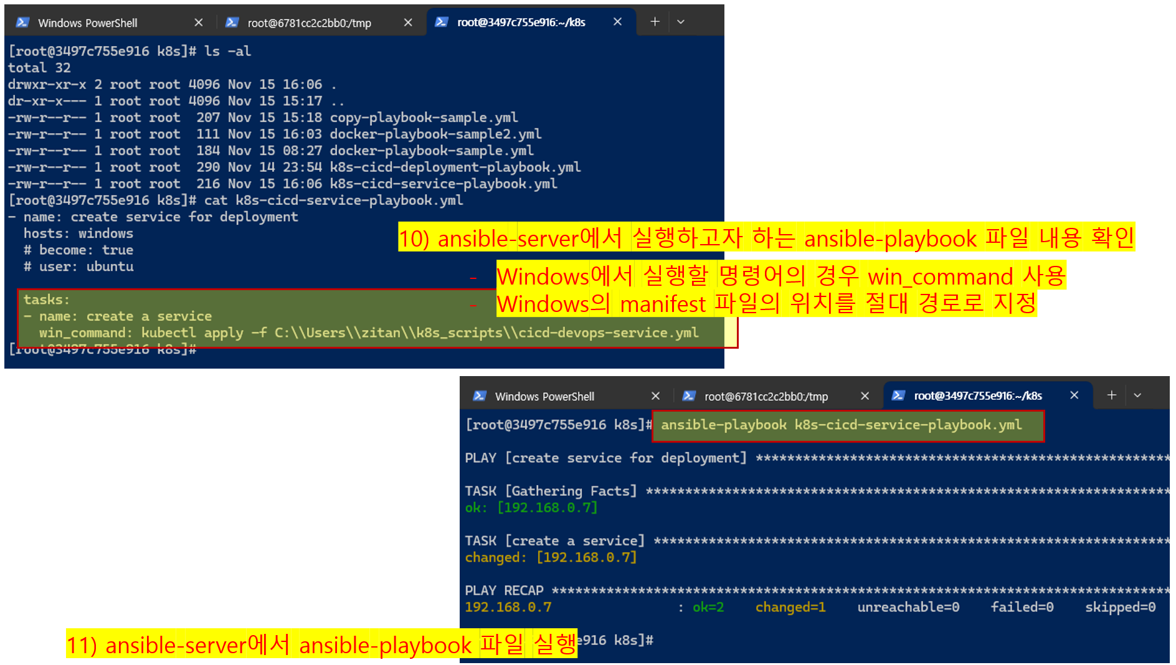
Task: Click the '# become: true' comment line
Action: coord(78,250)
